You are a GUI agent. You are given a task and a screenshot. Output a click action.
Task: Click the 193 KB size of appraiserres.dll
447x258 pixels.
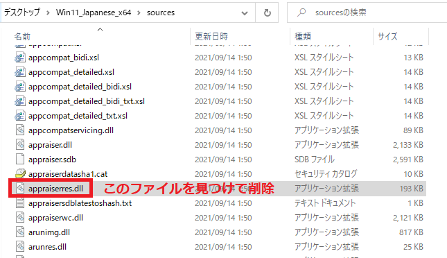[x=412, y=189]
